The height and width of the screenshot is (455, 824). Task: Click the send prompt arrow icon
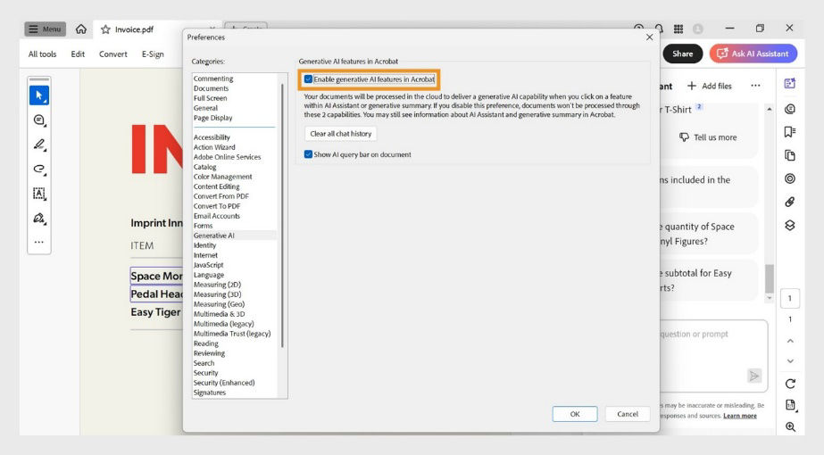(754, 376)
